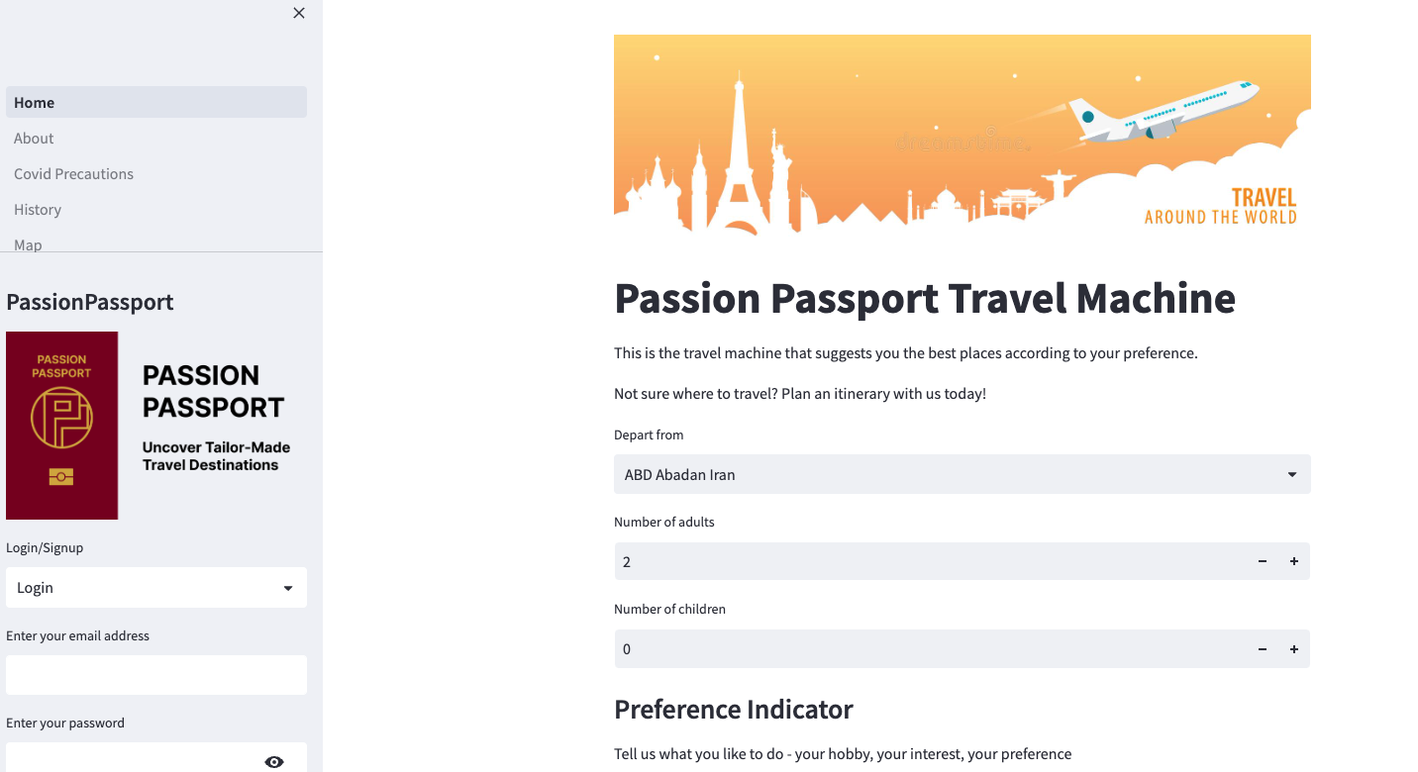1418x772 pixels.
Task: Go to the History section
Action: [38, 209]
